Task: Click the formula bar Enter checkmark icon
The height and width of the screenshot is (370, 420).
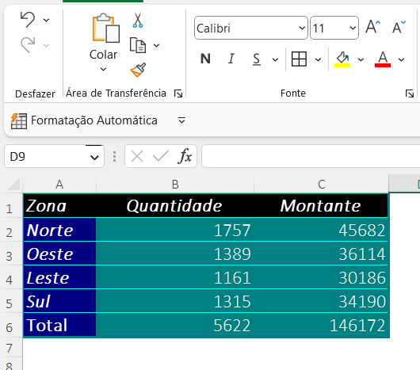Action: 160,156
